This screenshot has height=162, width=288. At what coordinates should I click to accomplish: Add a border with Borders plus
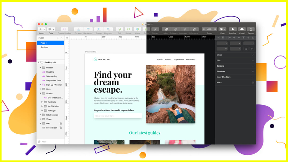[x=253, y=66]
